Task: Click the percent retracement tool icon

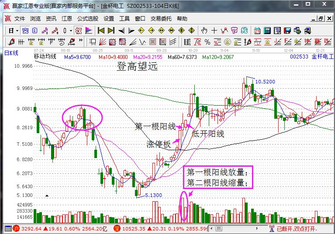Action: click(207, 42)
